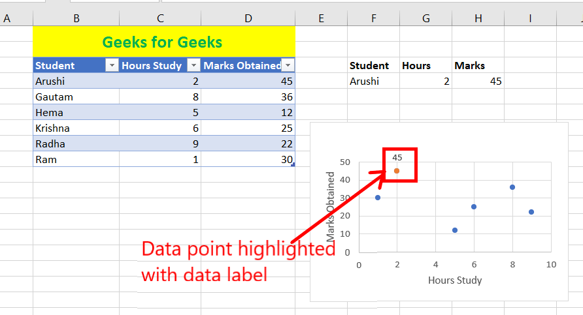Click the blue data point at 5 hours
The image size is (583, 315).
pyautogui.click(x=455, y=230)
